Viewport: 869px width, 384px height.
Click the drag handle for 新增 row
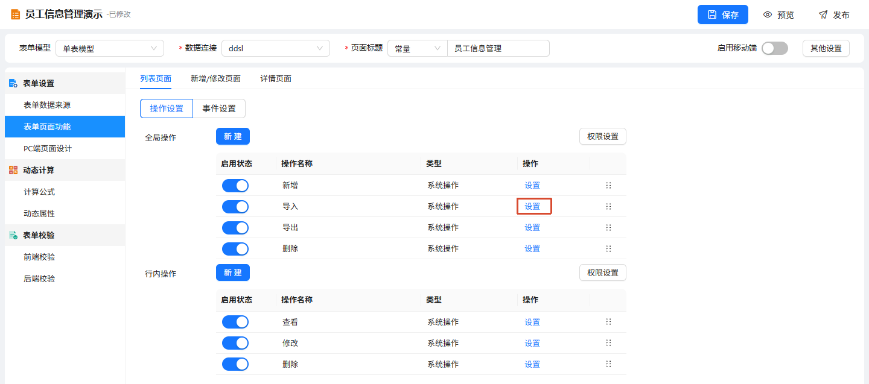click(x=608, y=185)
